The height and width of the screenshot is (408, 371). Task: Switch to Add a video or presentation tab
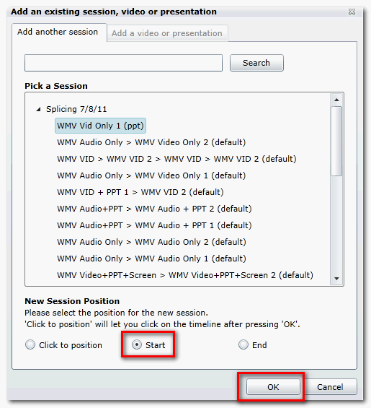(x=167, y=33)
